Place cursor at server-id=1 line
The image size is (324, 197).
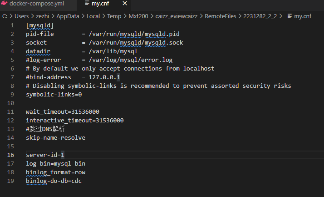click(45, 155)
